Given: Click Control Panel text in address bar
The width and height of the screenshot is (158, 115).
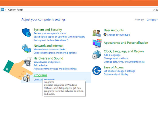Looking at the screenshot, I should click(x=16, y=10).
